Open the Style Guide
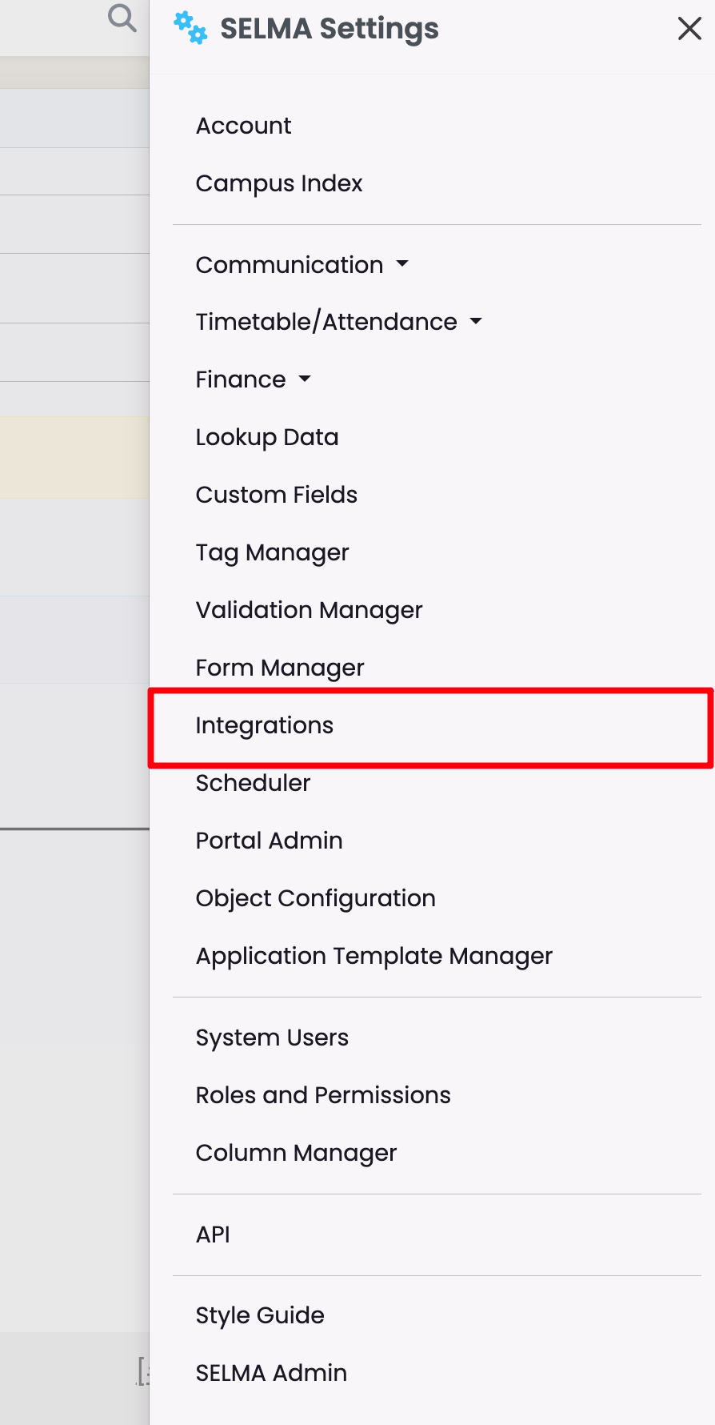 tap(260, 1315)
